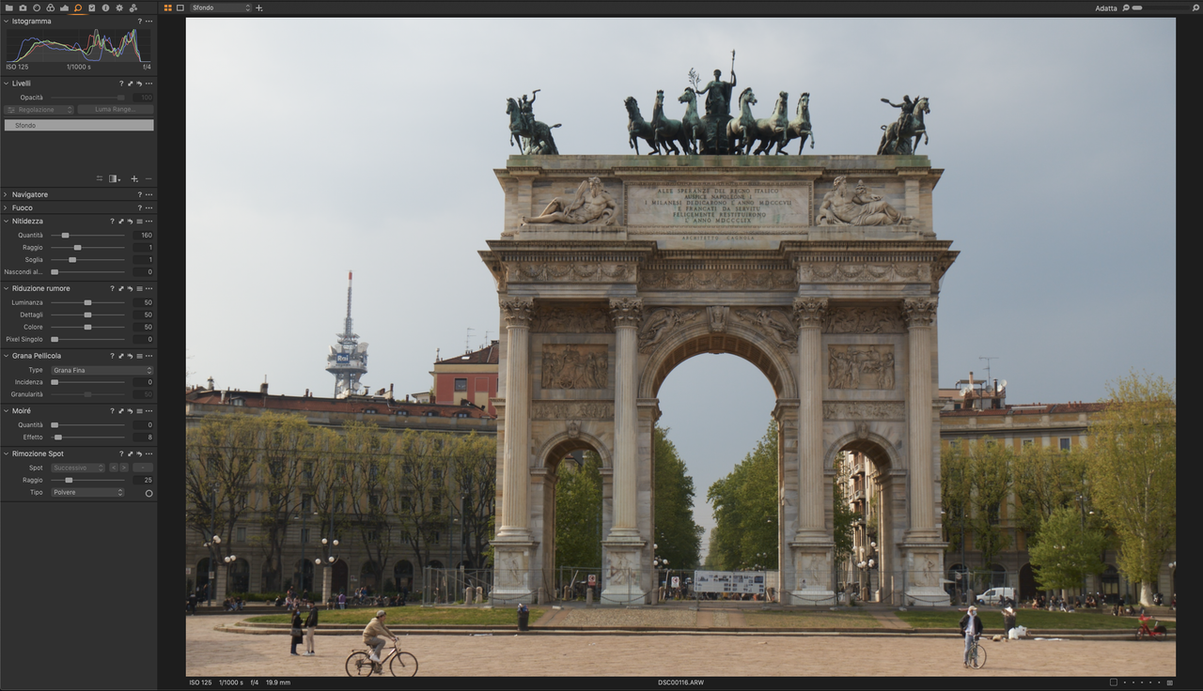Switch to the Color tool tab

(x=50, y=8)
